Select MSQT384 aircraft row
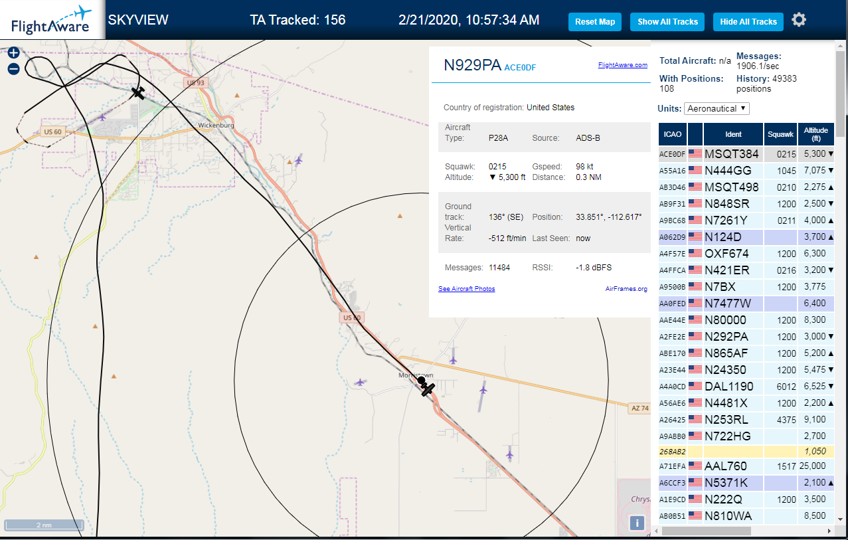Screen dimensions: 848x540 (746, 153)
